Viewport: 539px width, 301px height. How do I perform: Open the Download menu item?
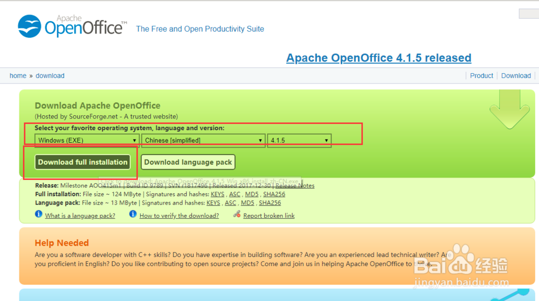[x=516, y=75]
